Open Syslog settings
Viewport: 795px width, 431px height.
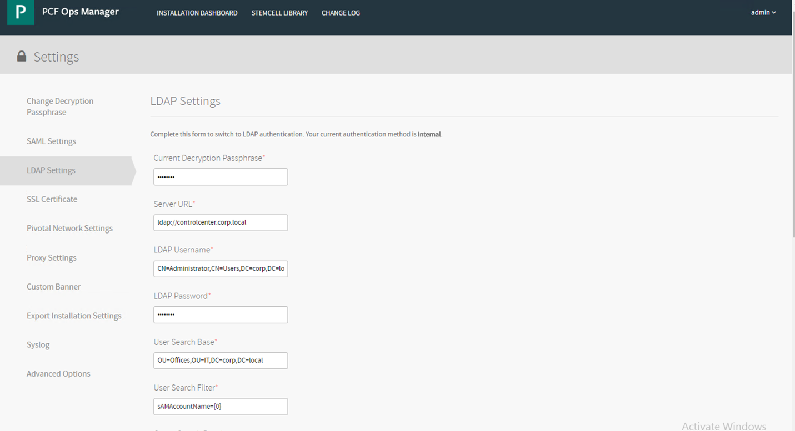click(x=38, y=345)
